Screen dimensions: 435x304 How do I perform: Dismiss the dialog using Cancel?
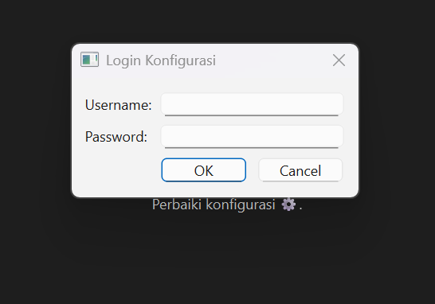[300, 170]
